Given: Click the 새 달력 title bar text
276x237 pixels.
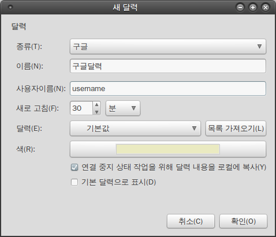Looking at the screenshot, I should coord(125,7).
